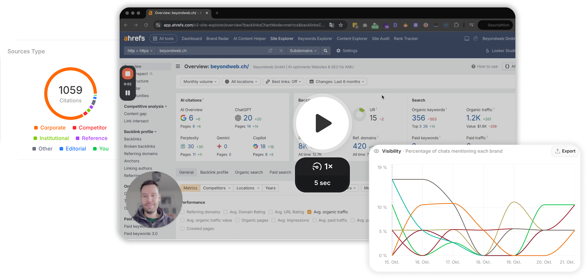Open beyondweb.ch in a new window icon
588x279 pixels.
[x=270, y=51]
